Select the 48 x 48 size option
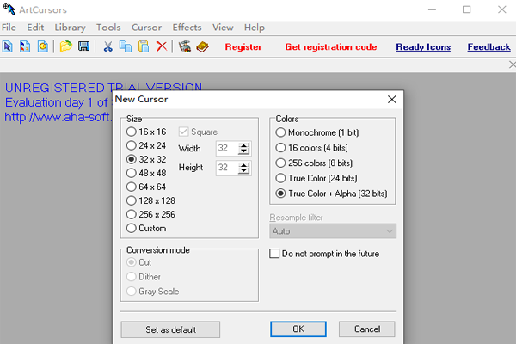 coord(132,173)
